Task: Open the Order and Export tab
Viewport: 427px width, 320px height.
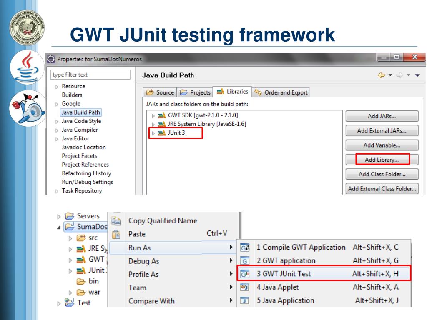Action: pyautogui.click(x=281, y=92)
